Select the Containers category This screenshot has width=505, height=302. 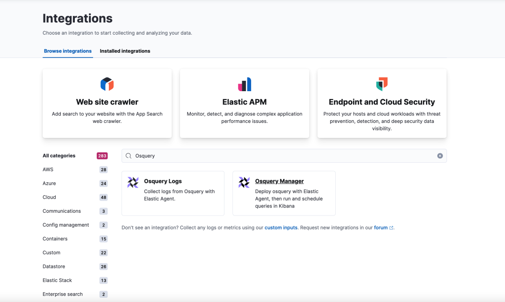(x=55, y=239)
